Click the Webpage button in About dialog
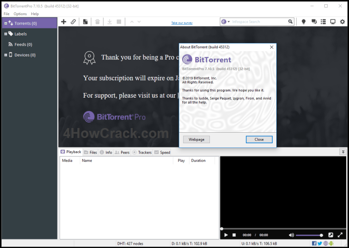Screen dimensions: 349x248 tap(196, 139)
